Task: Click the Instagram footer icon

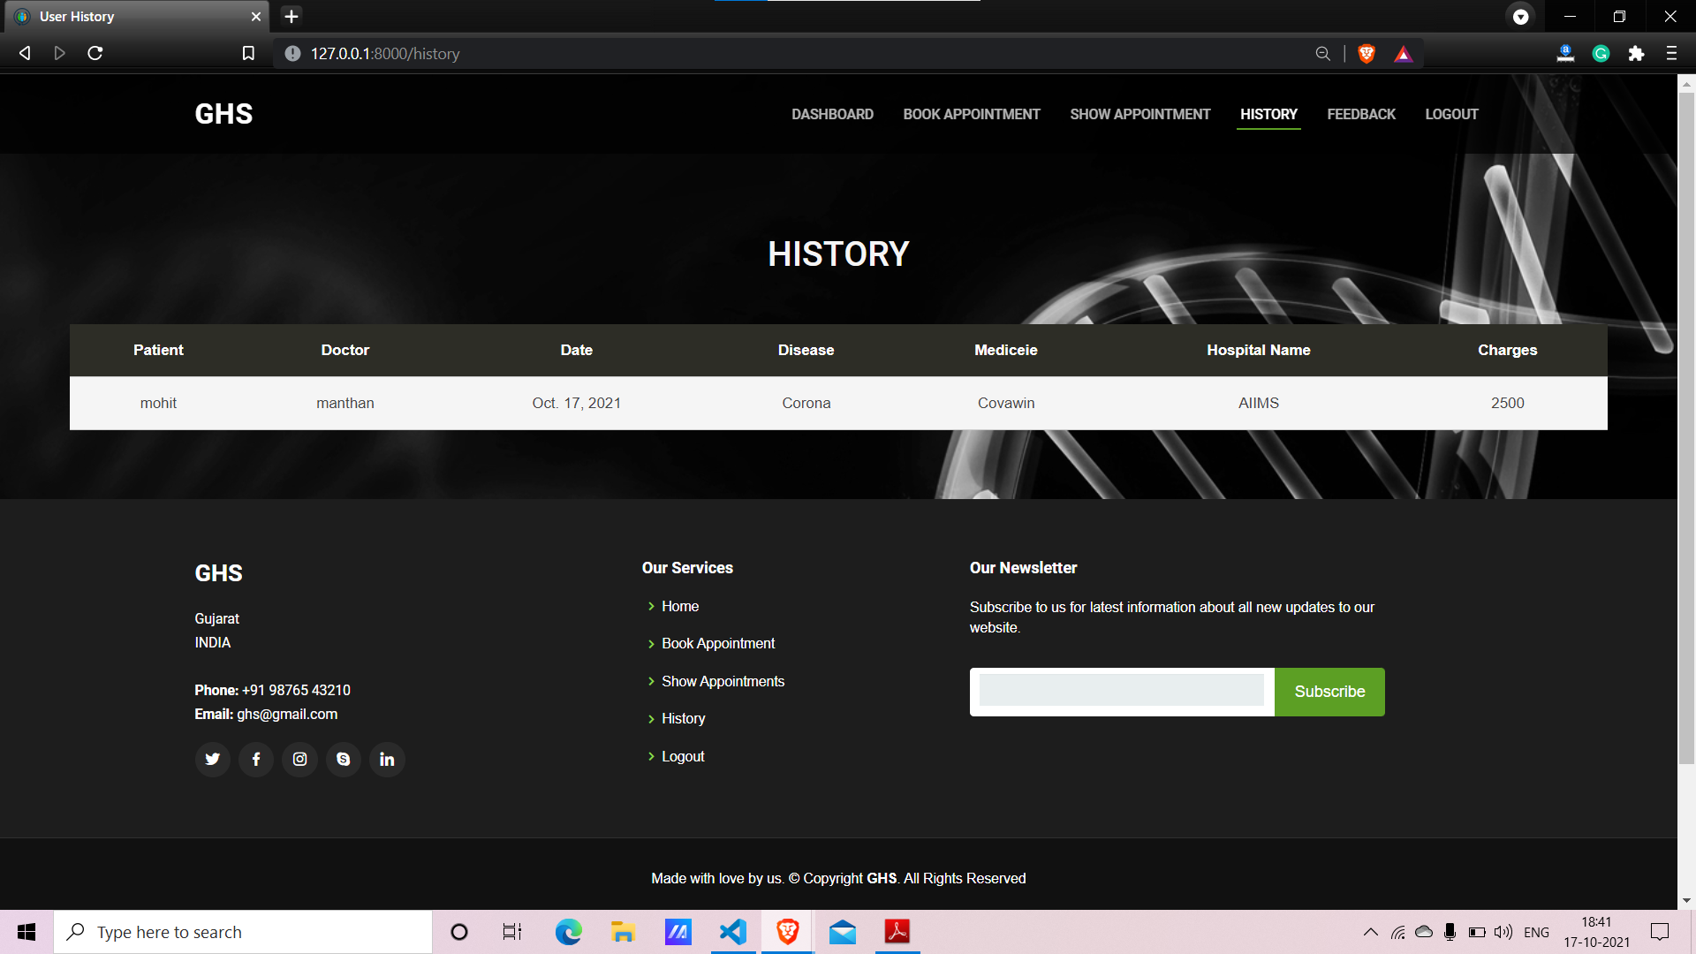Action: [299, 759]
